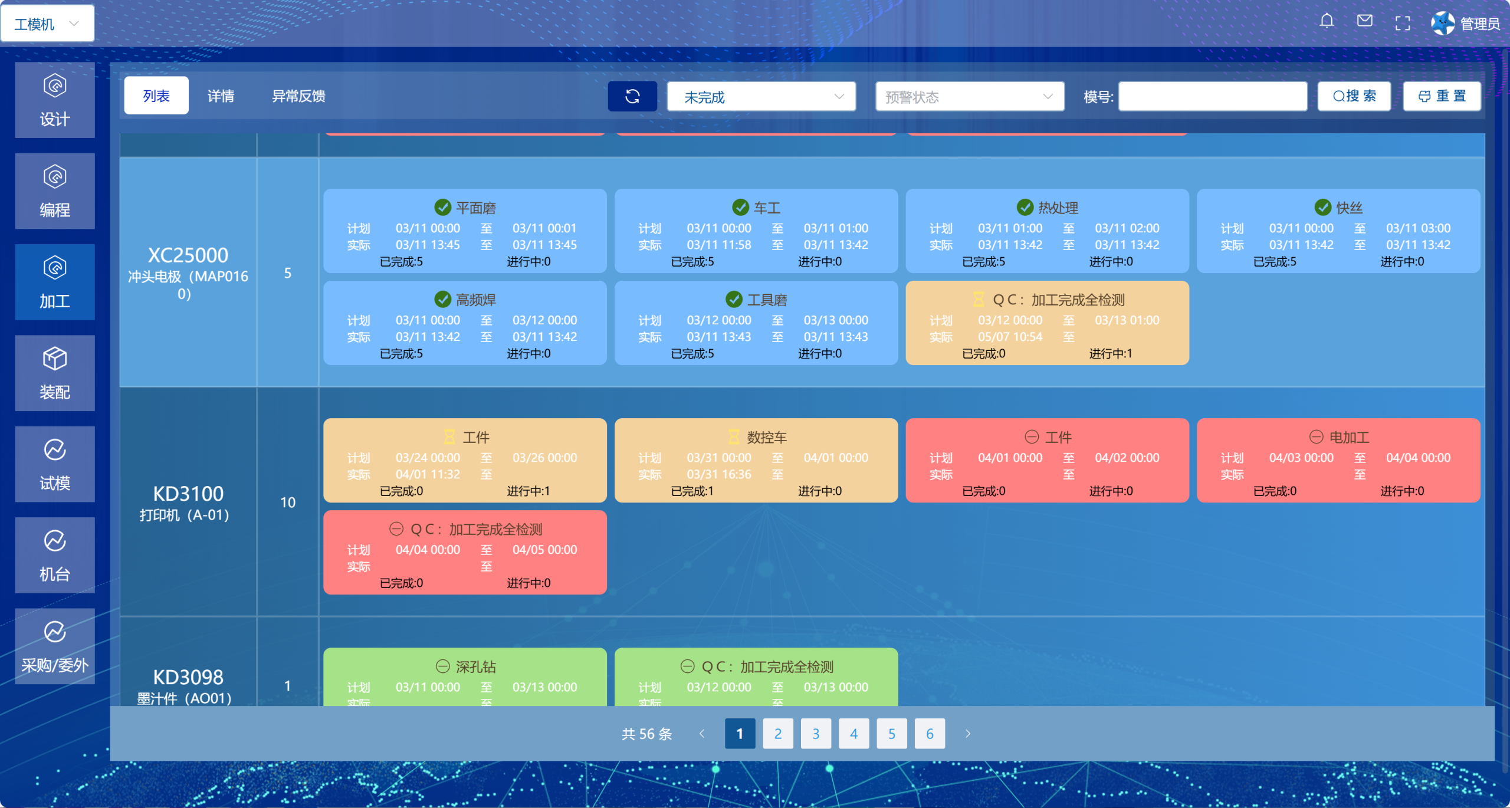Toggle fullscreen mode icon

(x=1402, y=24)
